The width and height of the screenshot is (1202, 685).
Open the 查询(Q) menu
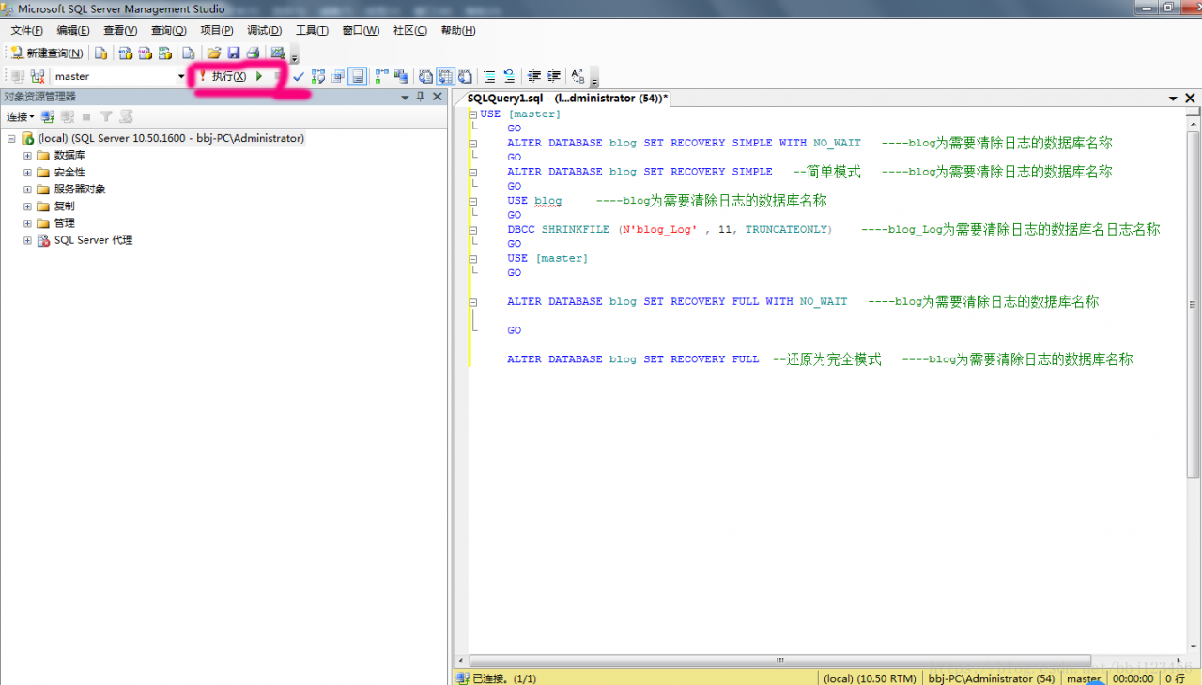point(169,30)
